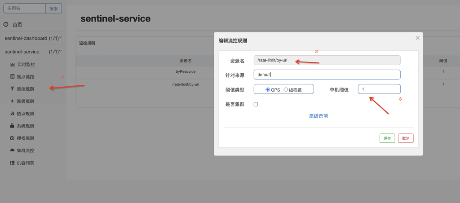Expand 高级选项 advanced options
This screenshot has height=203, width=460.
318,116
